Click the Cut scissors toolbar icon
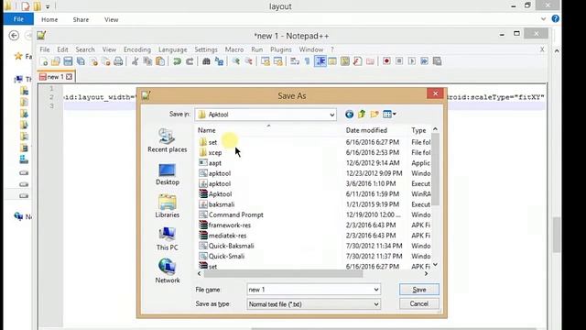The width and height of the screenshot is (586, 330). pyautogui.click(x=135, y=61)
